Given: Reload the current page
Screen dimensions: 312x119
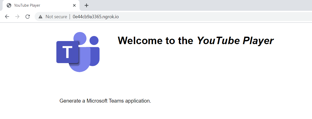Looking at the screenshot, I should click(27, 17).
